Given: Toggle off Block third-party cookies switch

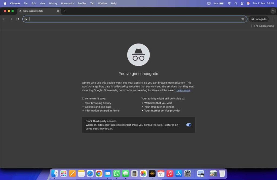Looking at the screenshot, I should pos(189,125).
